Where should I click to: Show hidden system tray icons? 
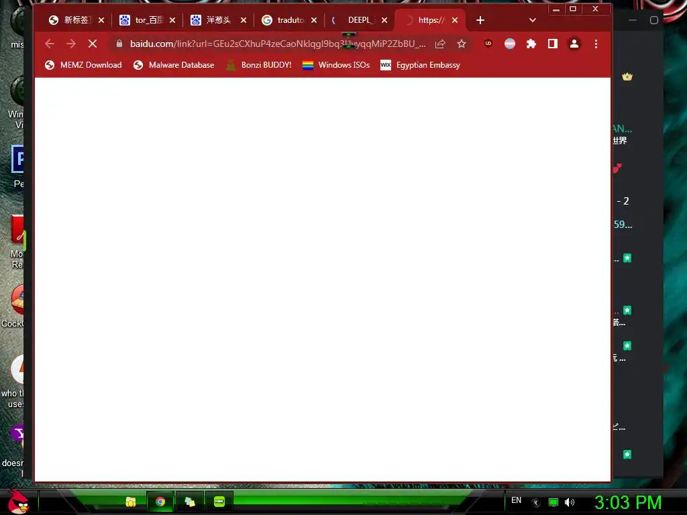pos(536,503)
